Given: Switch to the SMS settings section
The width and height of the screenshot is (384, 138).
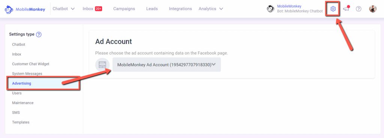Looking at the screenshot, I should (16, 112).
